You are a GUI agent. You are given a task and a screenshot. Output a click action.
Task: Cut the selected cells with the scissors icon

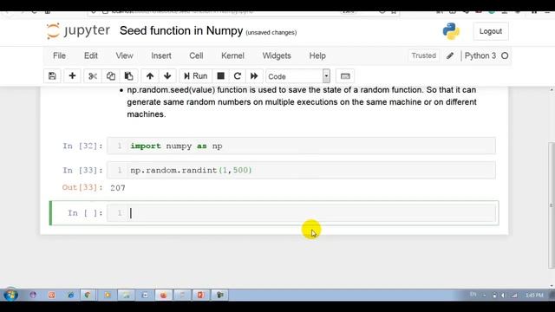point(93,76)
